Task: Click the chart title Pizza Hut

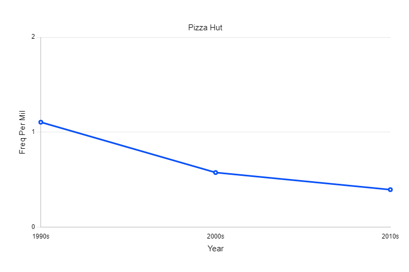Action: (x=205, y=28)
